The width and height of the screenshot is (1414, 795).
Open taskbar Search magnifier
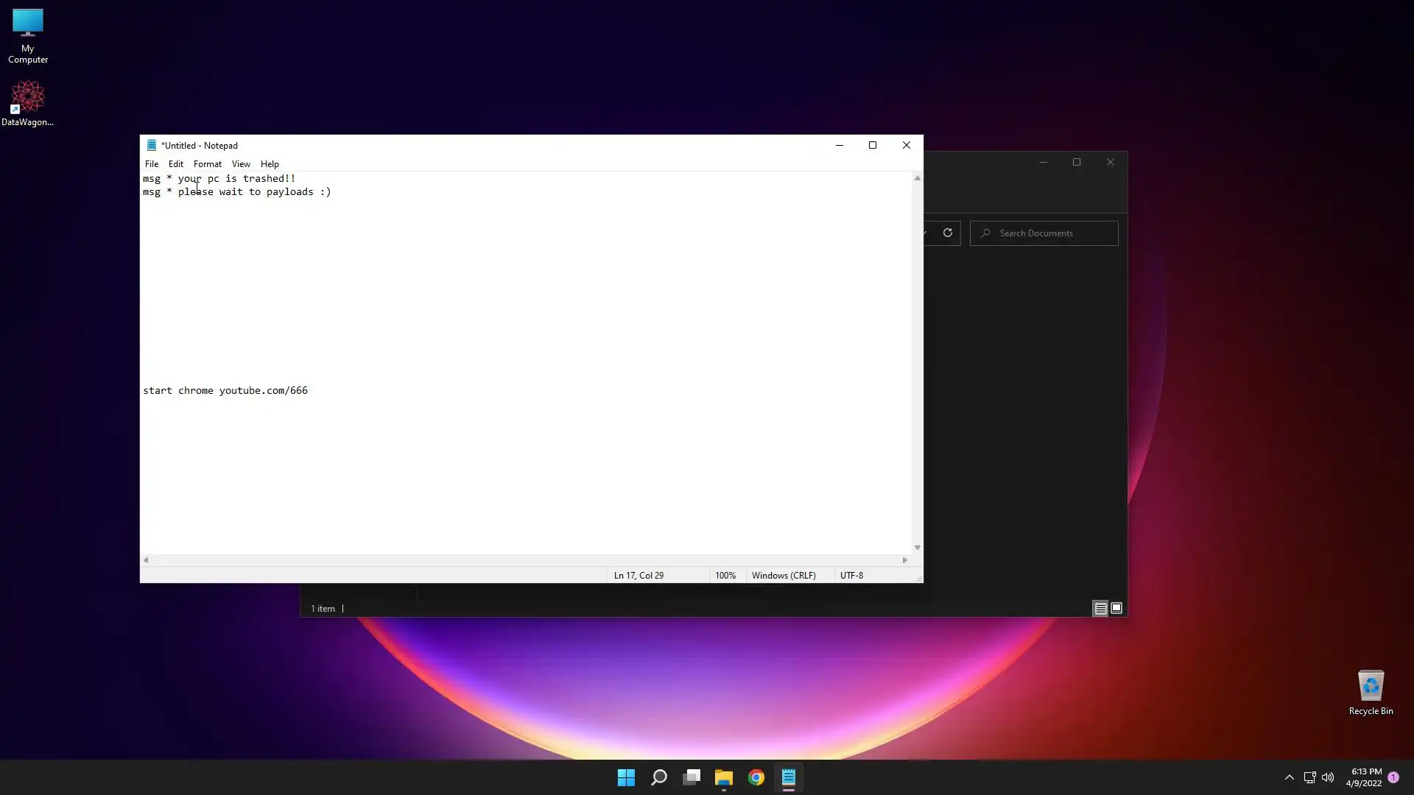pyautogui.click(x=659, y=777)
